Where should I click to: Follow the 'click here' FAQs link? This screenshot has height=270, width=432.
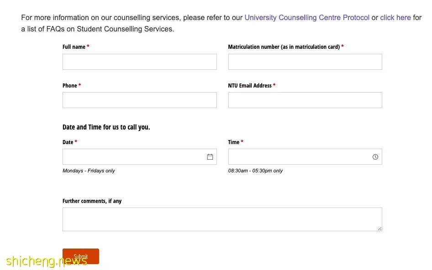pyautogui.click(x=395, y=18)
